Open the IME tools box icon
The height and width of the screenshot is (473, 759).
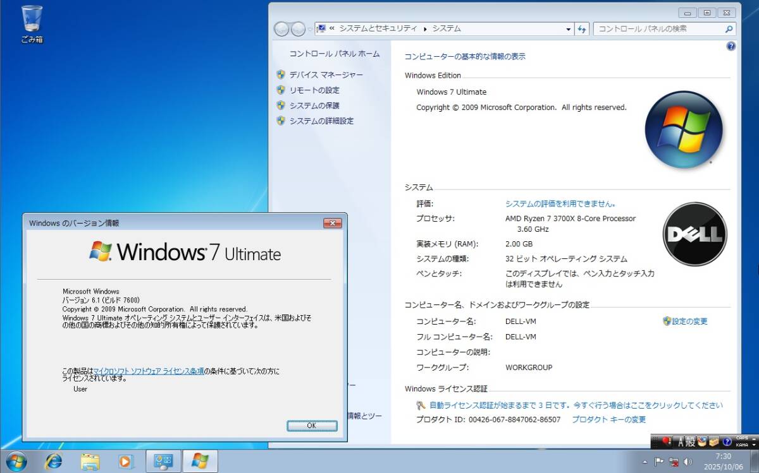tap(713, 441)
